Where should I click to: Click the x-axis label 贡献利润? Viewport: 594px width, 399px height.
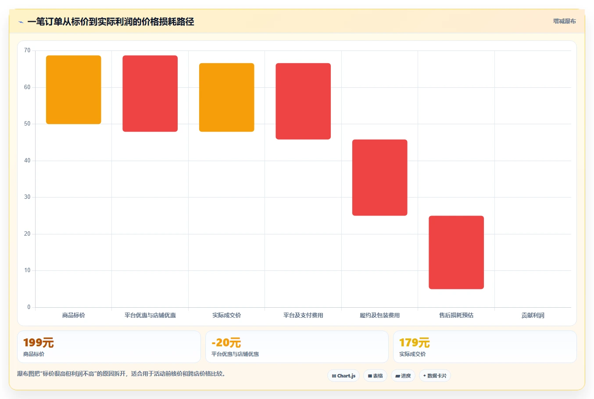(x=533, y=315)
